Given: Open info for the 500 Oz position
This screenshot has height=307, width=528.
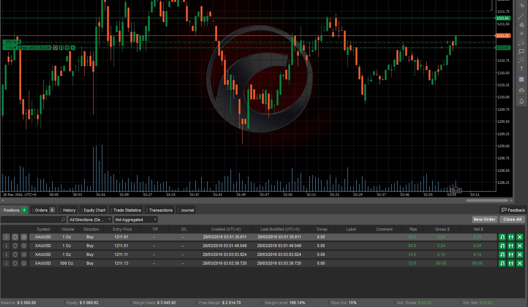Looking at the screenshot, I should [6, 263].
